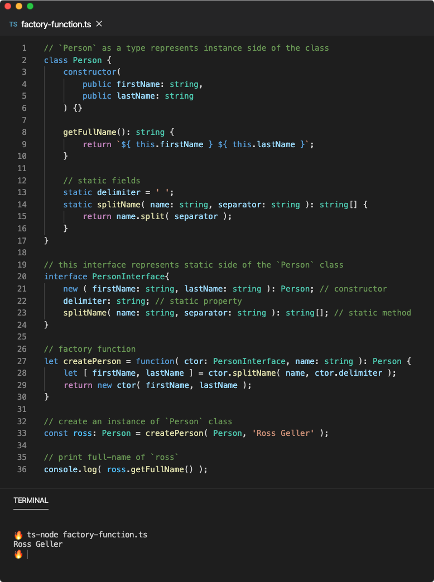
Task: Click 'return name.split( separator );' line
Action: tap(157, 216)
